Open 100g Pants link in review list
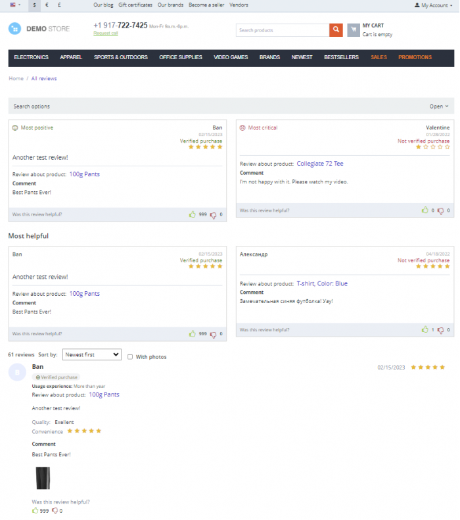This screenshot has height=520, width=460. click(104, 394)
